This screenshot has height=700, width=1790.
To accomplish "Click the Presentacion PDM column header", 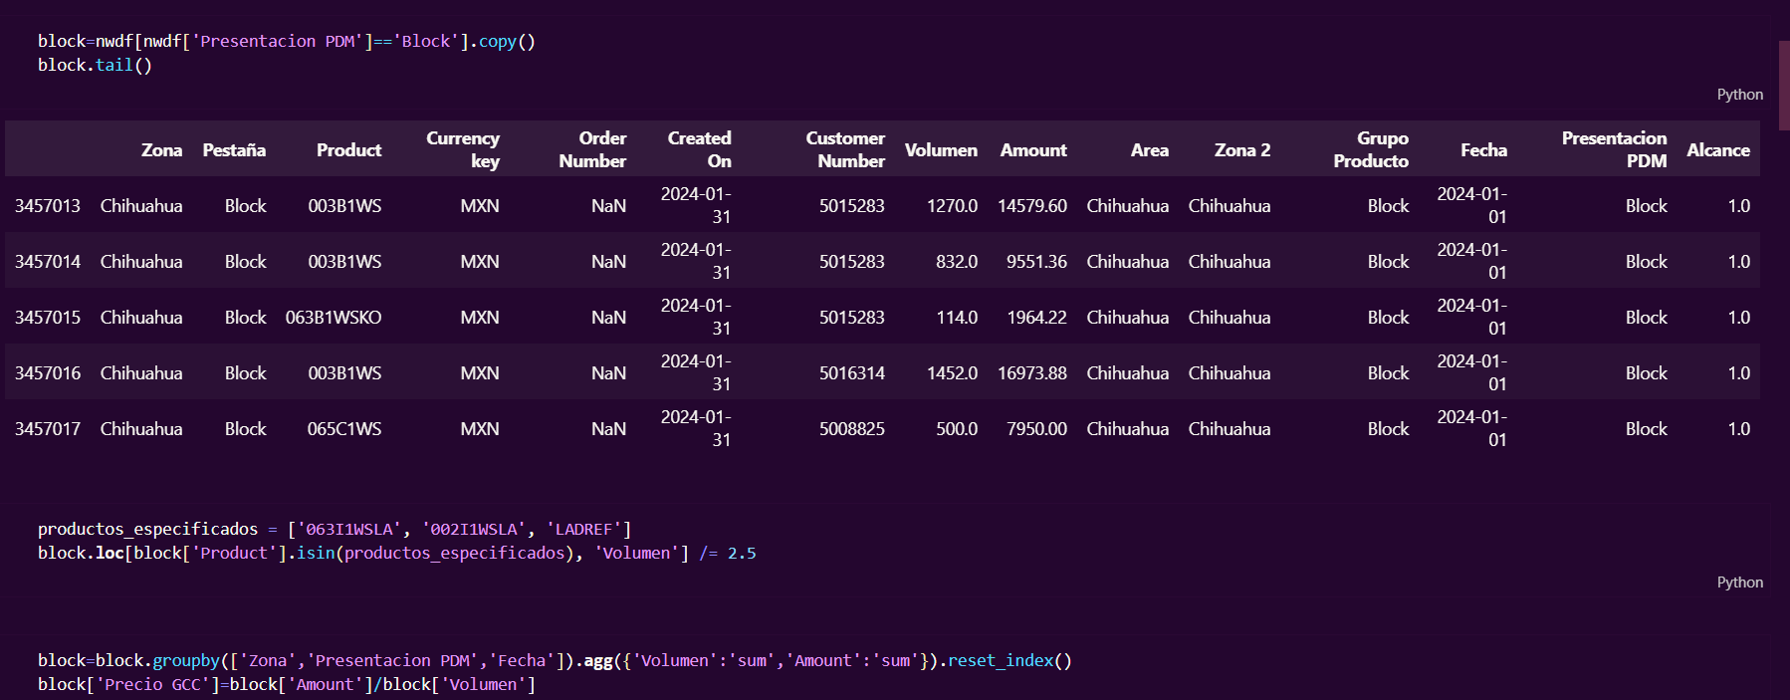I will tap(1614, 149).
